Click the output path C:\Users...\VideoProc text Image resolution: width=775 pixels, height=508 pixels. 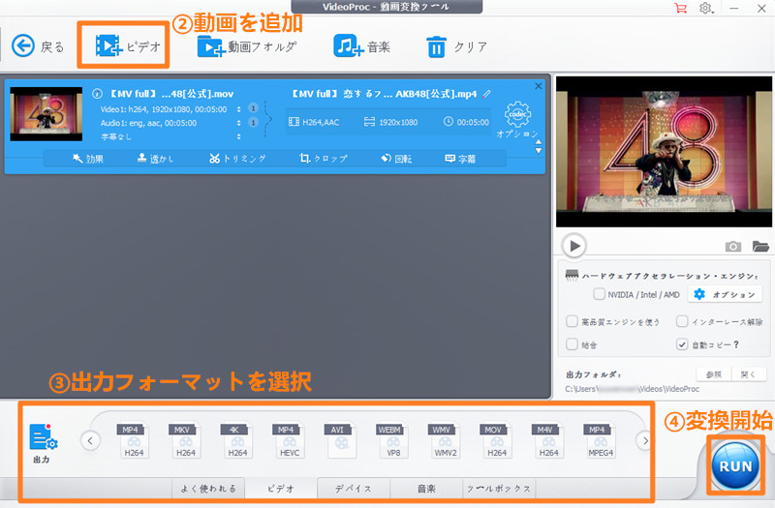pos(633,389)
